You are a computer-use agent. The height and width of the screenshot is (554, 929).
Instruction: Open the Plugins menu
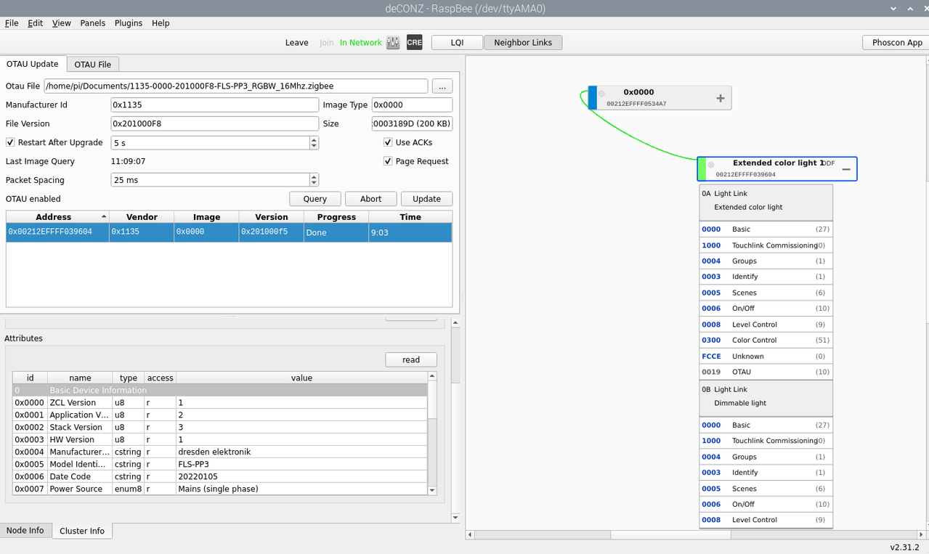click(x=129, y=23)
